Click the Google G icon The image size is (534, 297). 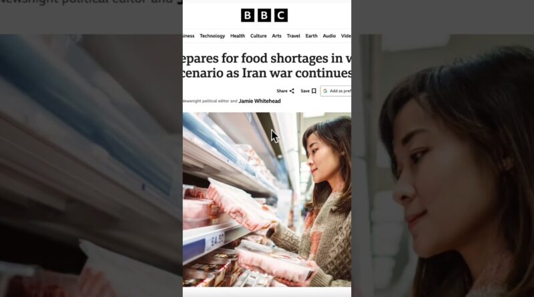click(x=325, y=91)
